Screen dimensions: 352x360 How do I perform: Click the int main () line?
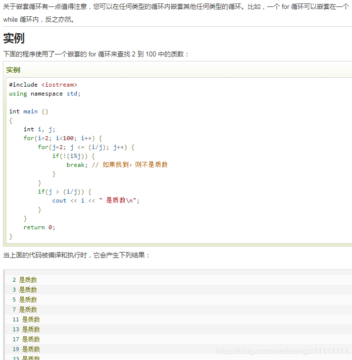click(29, 111)
